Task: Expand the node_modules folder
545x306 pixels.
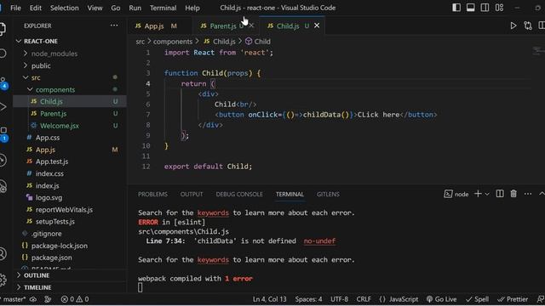Action: click(70, 54)
